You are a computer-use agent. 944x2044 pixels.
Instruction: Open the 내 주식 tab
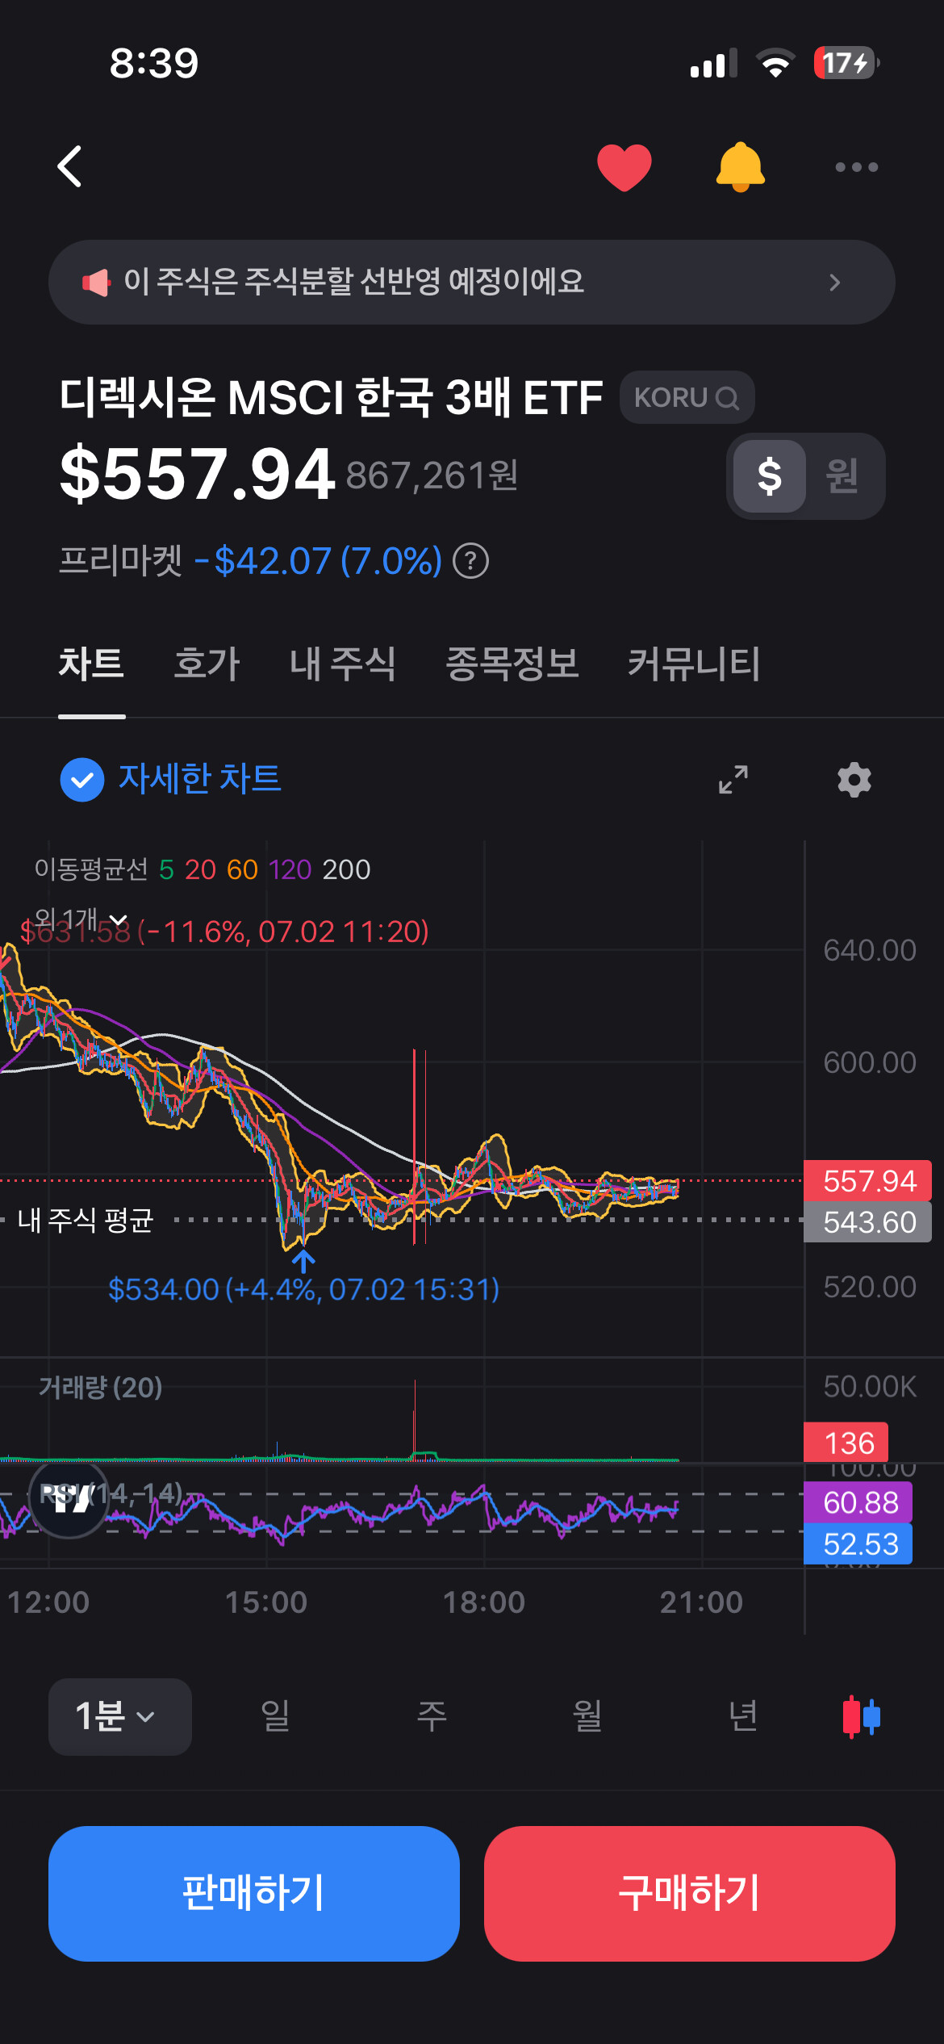(343, 664)
